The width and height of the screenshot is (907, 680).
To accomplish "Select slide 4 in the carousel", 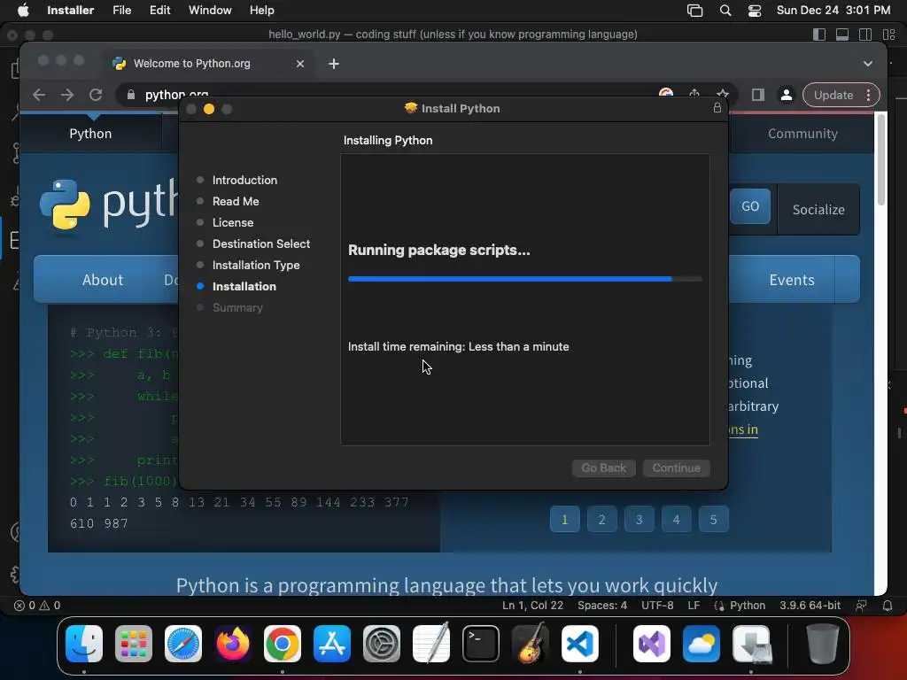I will click(676, 519).
